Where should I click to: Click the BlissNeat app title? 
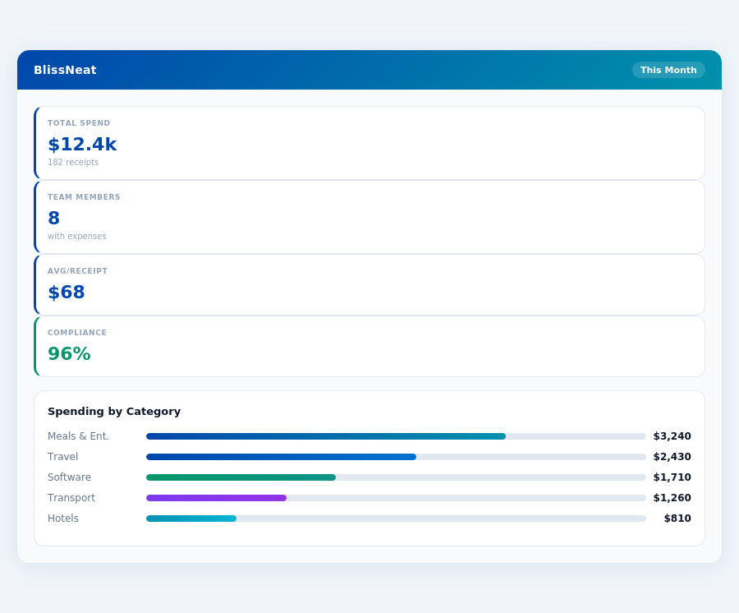coord(66,70)
